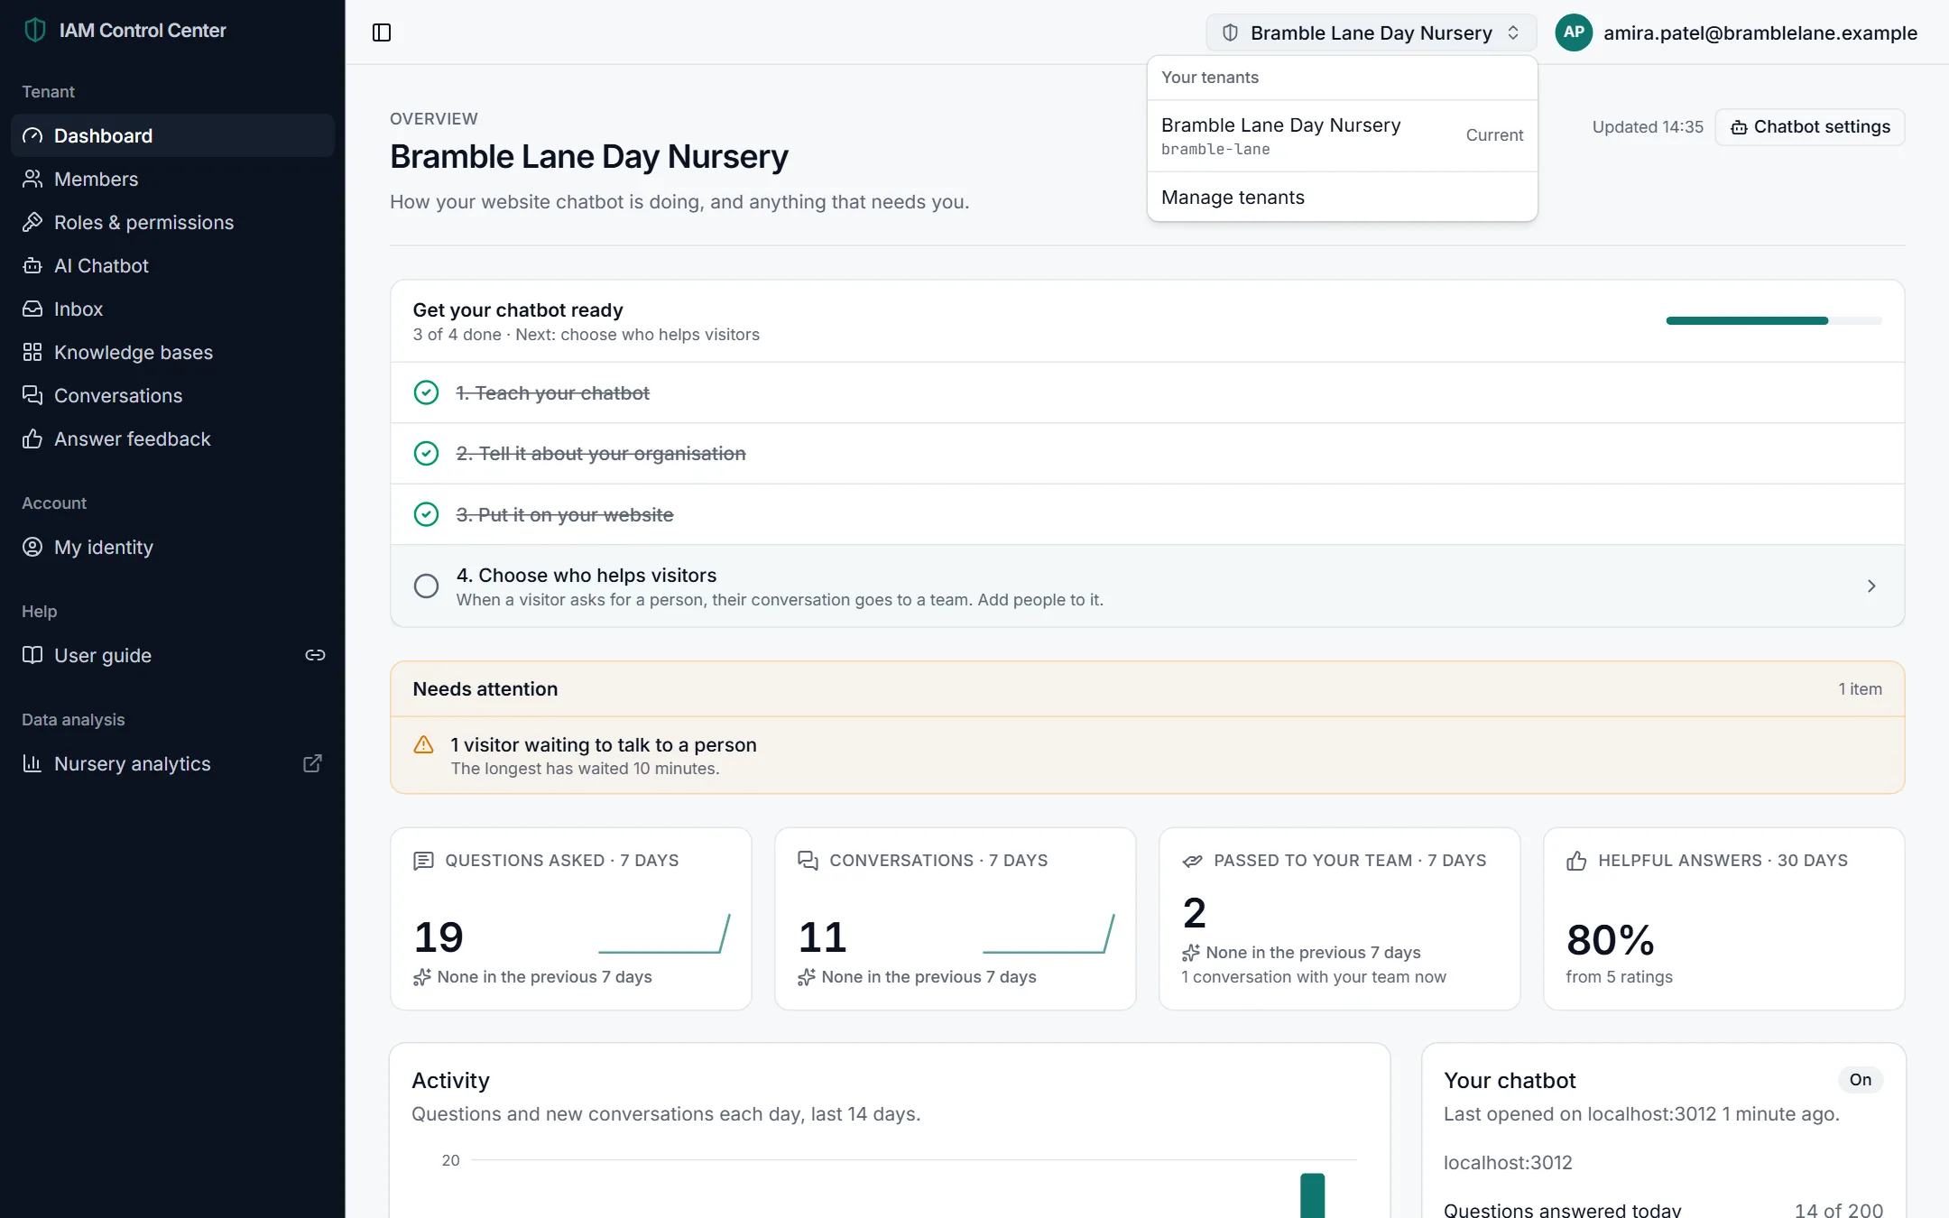Open the Choose who helps visitors step
Screen dimensions: 1949x1218
[1148, 586]
